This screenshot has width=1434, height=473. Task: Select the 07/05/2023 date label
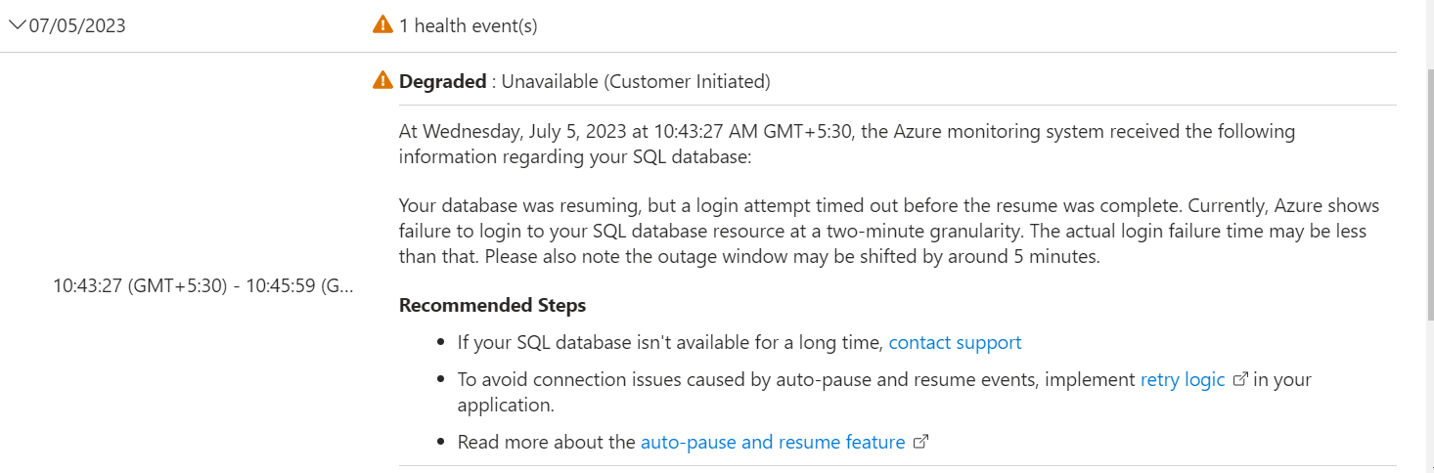click(x=77, y=26)
